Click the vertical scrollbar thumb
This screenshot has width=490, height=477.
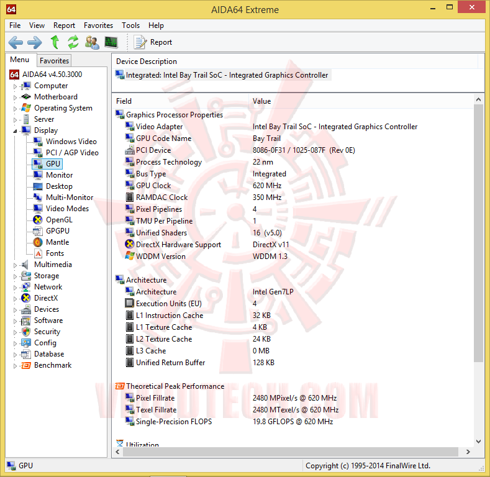[478, 233]
